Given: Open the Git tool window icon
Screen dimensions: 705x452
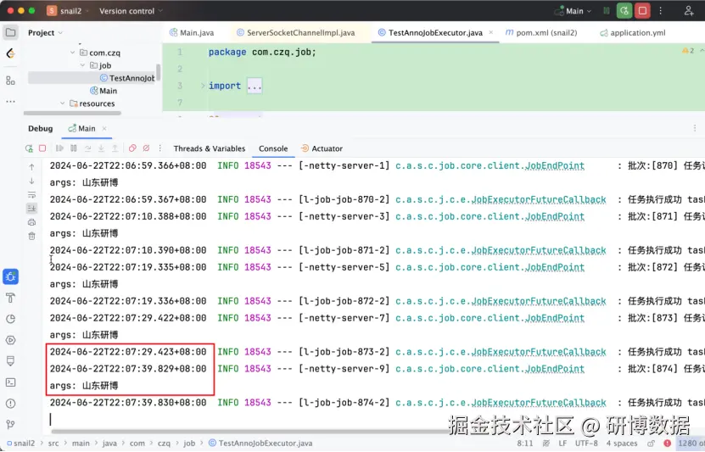Looking at the screenshot, I should click(10, 425).
